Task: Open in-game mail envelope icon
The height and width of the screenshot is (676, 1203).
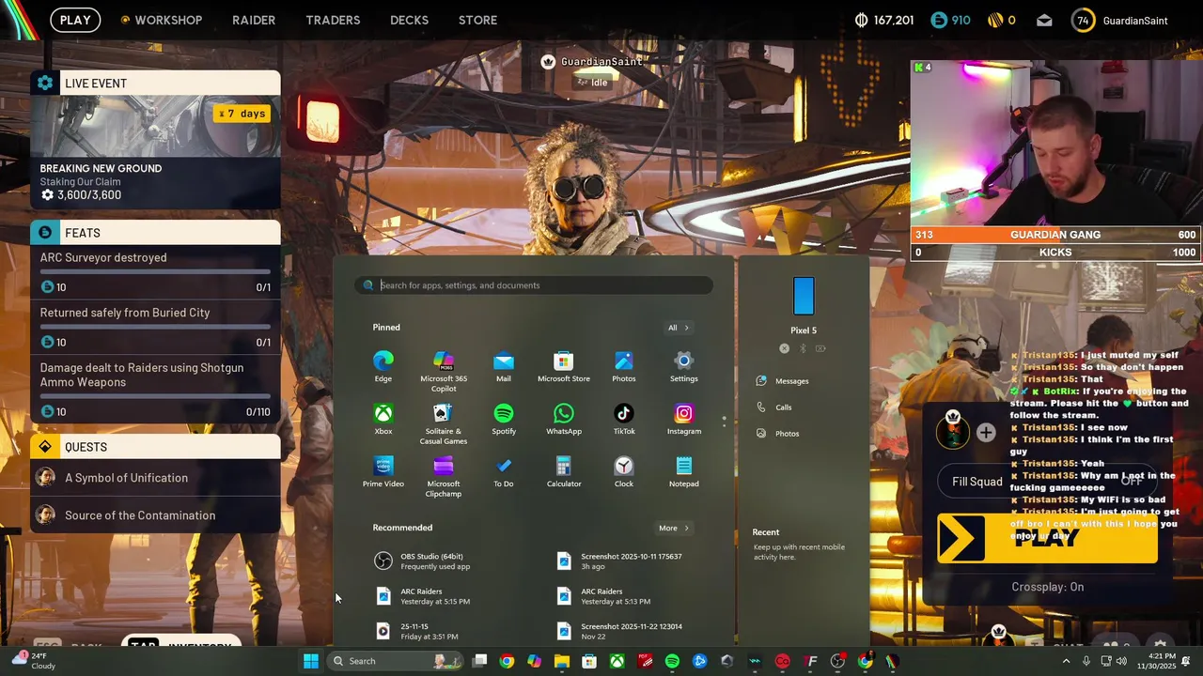Action: click(x=1044, y=20)
